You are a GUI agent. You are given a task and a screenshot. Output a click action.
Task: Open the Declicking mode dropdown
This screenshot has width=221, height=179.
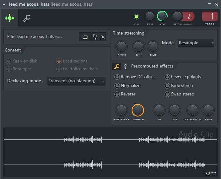76,81
